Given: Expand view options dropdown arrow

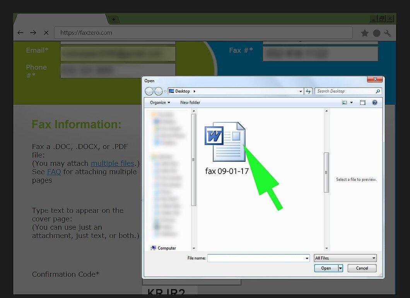Looking at the screenshot, I should coord(352,103).
